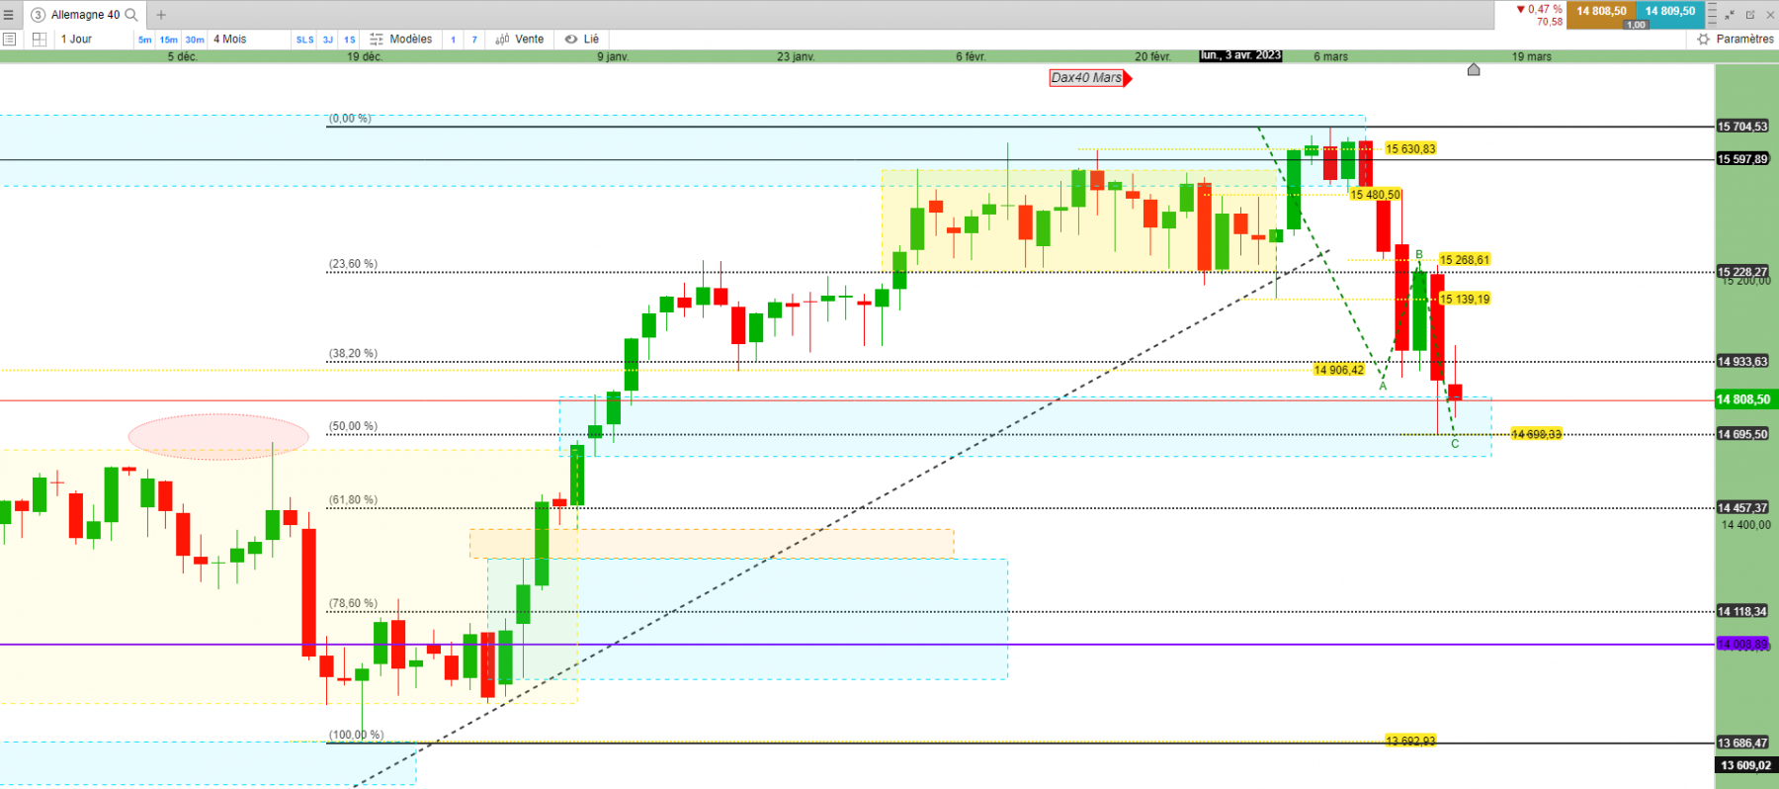Click the blue buy price 14 809,50

(x=1670, y=12)
